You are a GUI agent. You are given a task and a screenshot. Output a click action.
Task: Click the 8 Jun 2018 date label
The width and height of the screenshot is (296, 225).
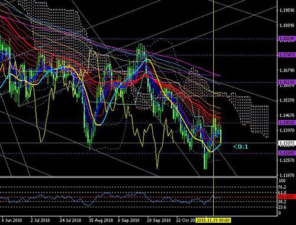(x=12, y=220)
